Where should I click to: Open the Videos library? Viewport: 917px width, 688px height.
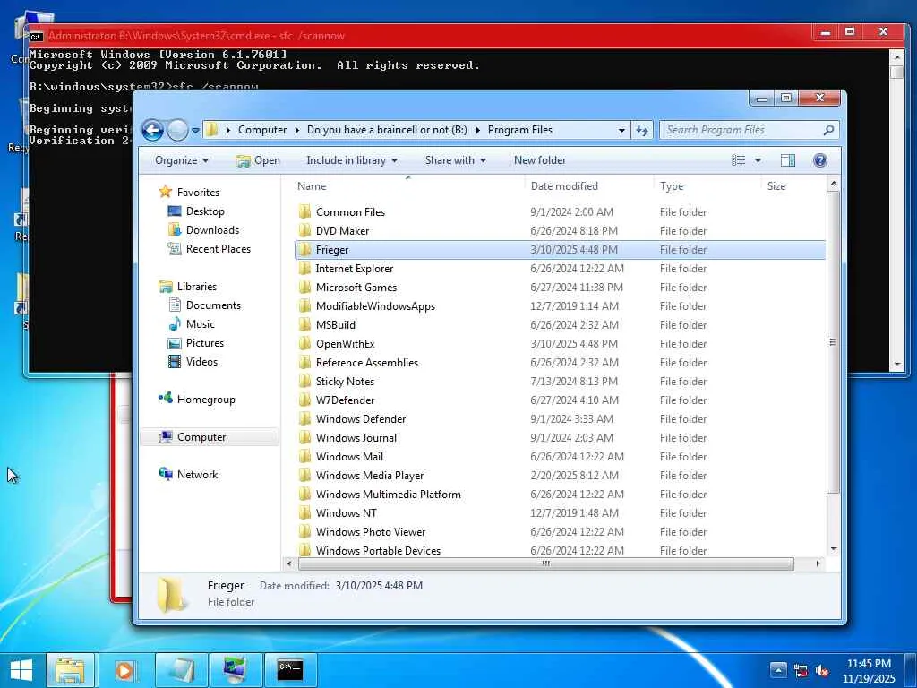pyautogui.click(x=201, y=362)
